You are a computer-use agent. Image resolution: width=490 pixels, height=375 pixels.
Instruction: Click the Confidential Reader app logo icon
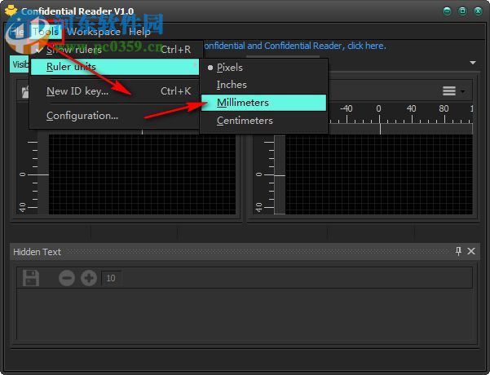click(11, 11)
